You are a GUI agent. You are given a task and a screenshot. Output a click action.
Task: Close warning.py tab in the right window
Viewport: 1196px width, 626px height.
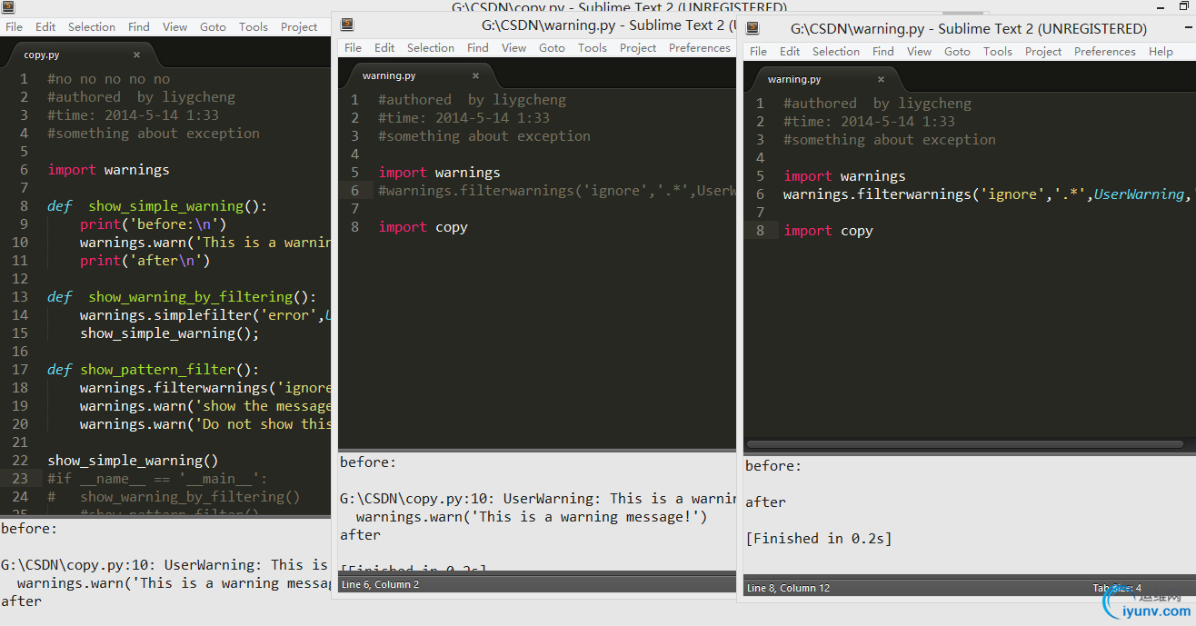(881, 79)
